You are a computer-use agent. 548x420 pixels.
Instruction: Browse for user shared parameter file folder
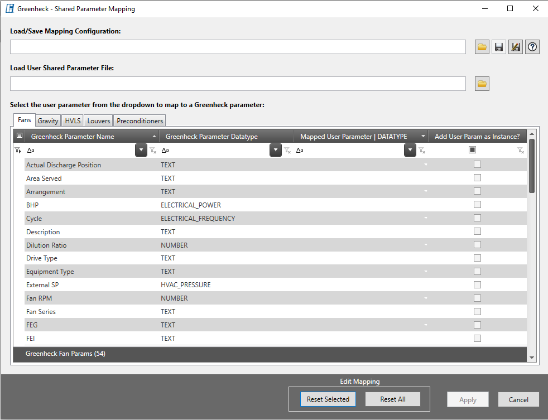click(482, 84)
